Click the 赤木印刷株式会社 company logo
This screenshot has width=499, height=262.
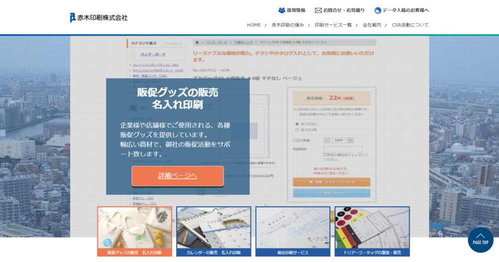99,17
